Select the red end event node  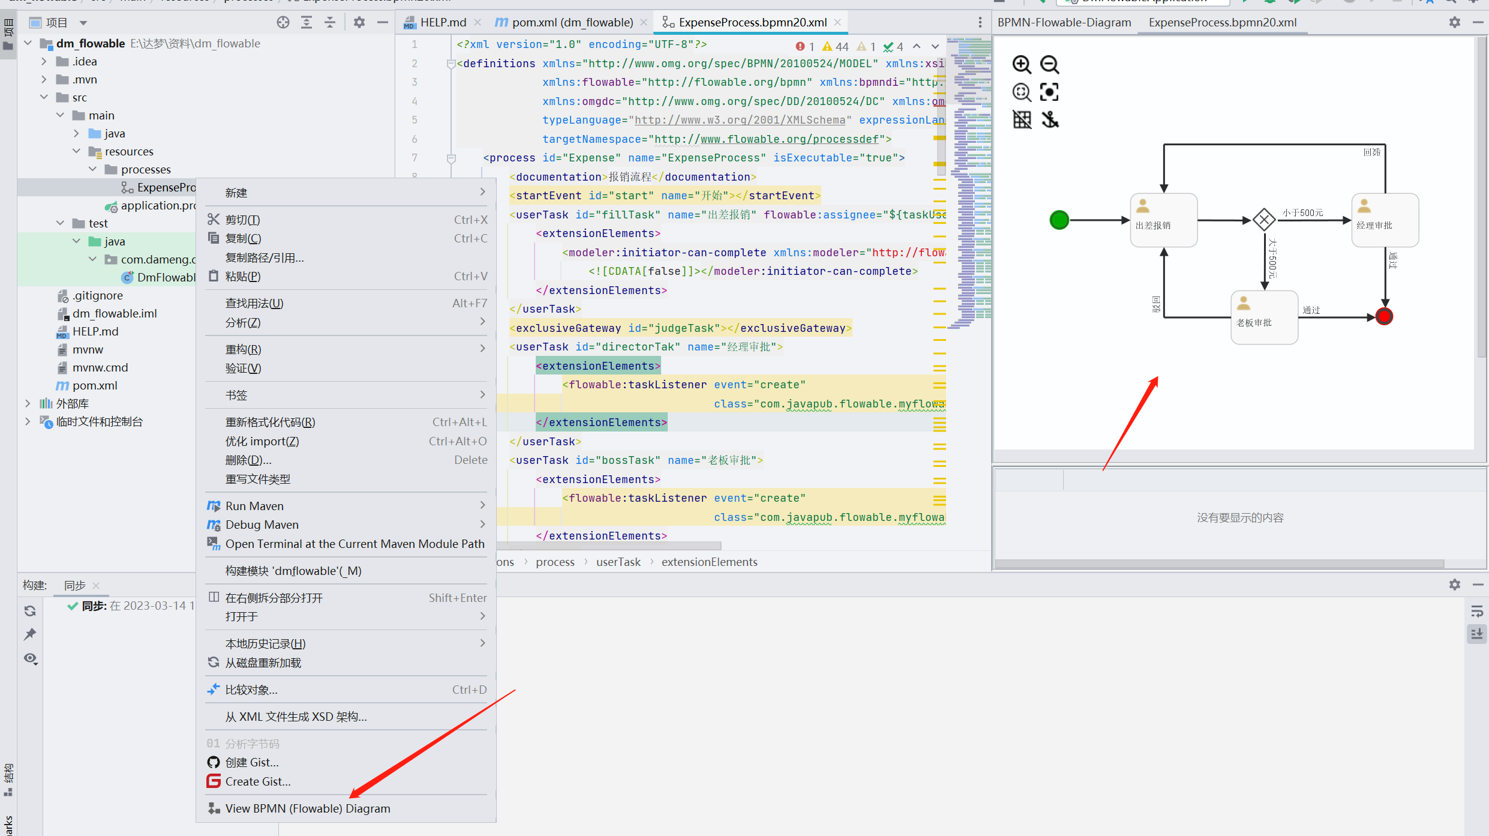coord(1384,316)
